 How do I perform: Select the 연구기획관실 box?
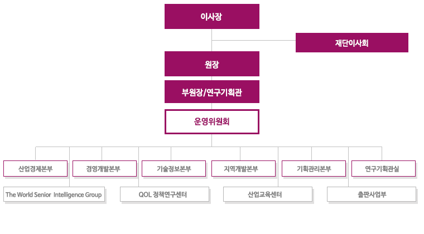(383, 169)
